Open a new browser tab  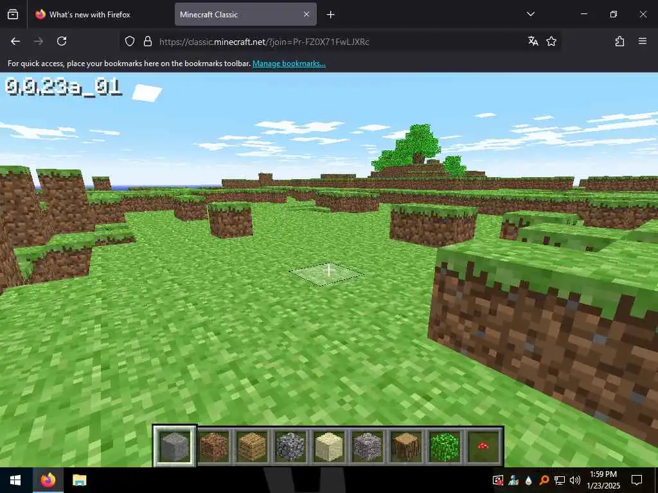pos(331,15)
